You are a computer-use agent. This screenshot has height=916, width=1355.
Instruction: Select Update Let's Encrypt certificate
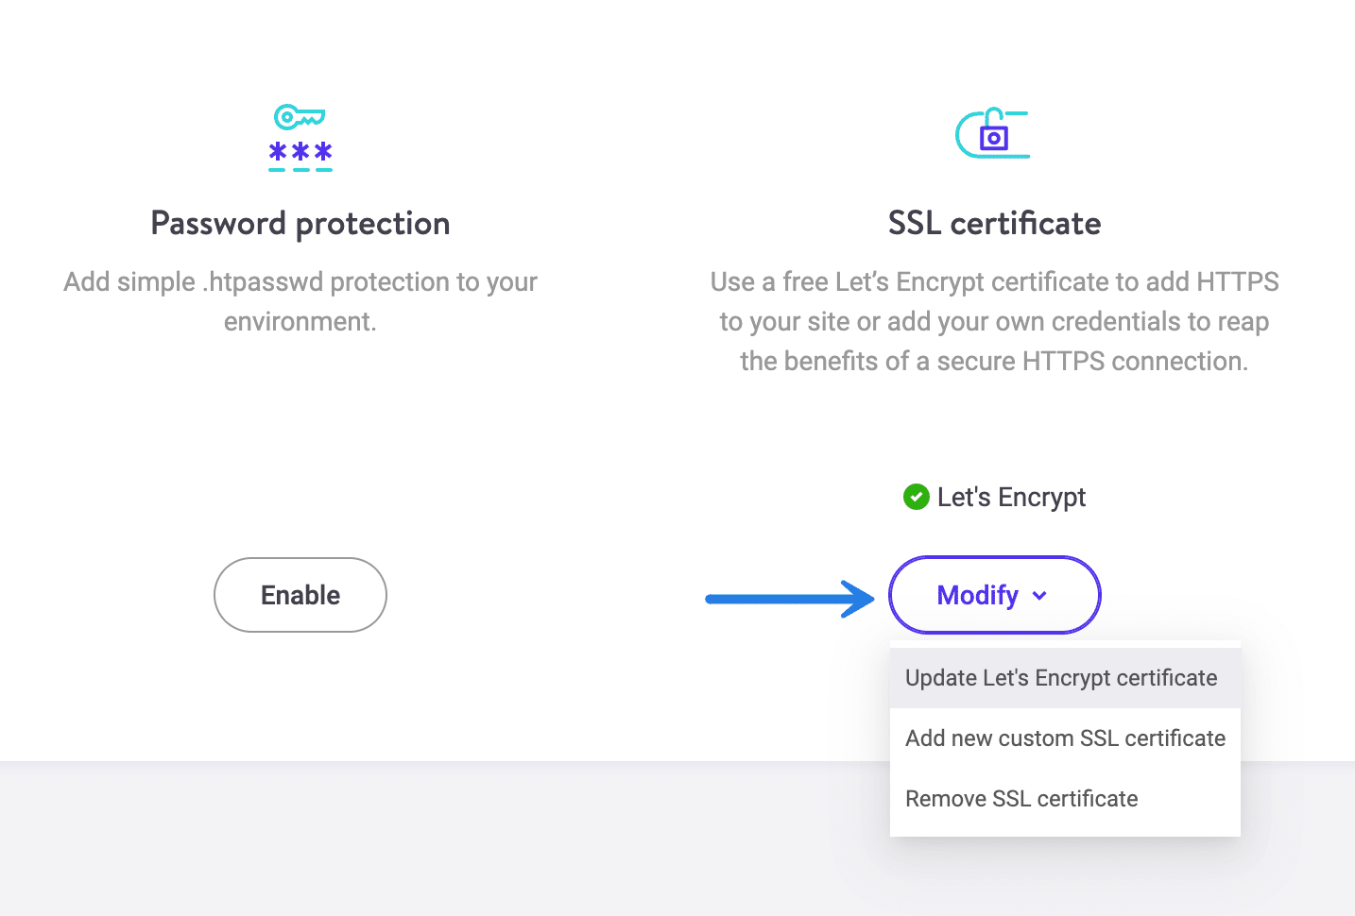pyautogui.click(x=1060, y=677)
